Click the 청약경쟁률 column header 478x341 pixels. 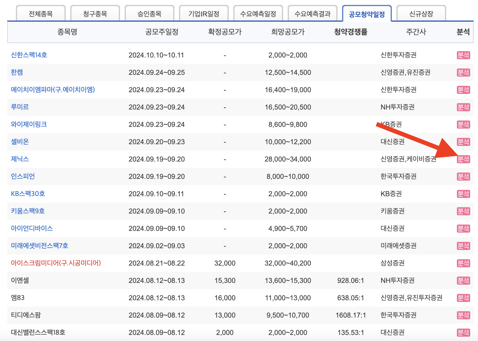click(x=350, y=32)
